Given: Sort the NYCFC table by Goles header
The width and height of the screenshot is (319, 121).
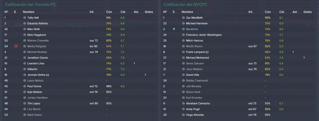Looking at the screenshot, I should click(x=307, y=12).
